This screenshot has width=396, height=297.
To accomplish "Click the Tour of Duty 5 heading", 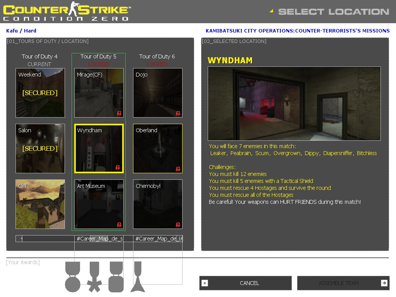I will 98,56.
